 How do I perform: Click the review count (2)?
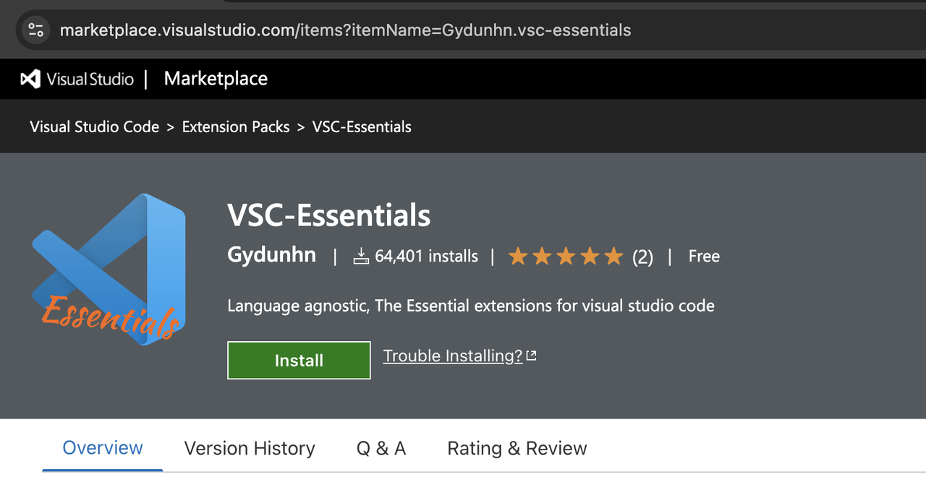[x=642, y=257]
